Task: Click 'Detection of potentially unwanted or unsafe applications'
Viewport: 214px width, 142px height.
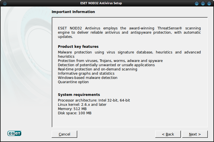Action: pyautogui.click(x=106, y=65)
